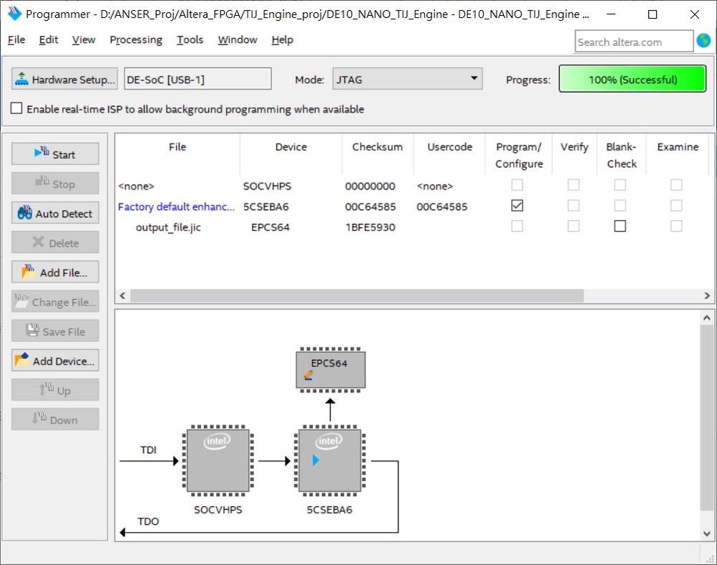Image resolution: width=717 pixels, height=565 pixels.
Task: Click the chain diagram scroll up arrow
Action: [x=706, y=318]
